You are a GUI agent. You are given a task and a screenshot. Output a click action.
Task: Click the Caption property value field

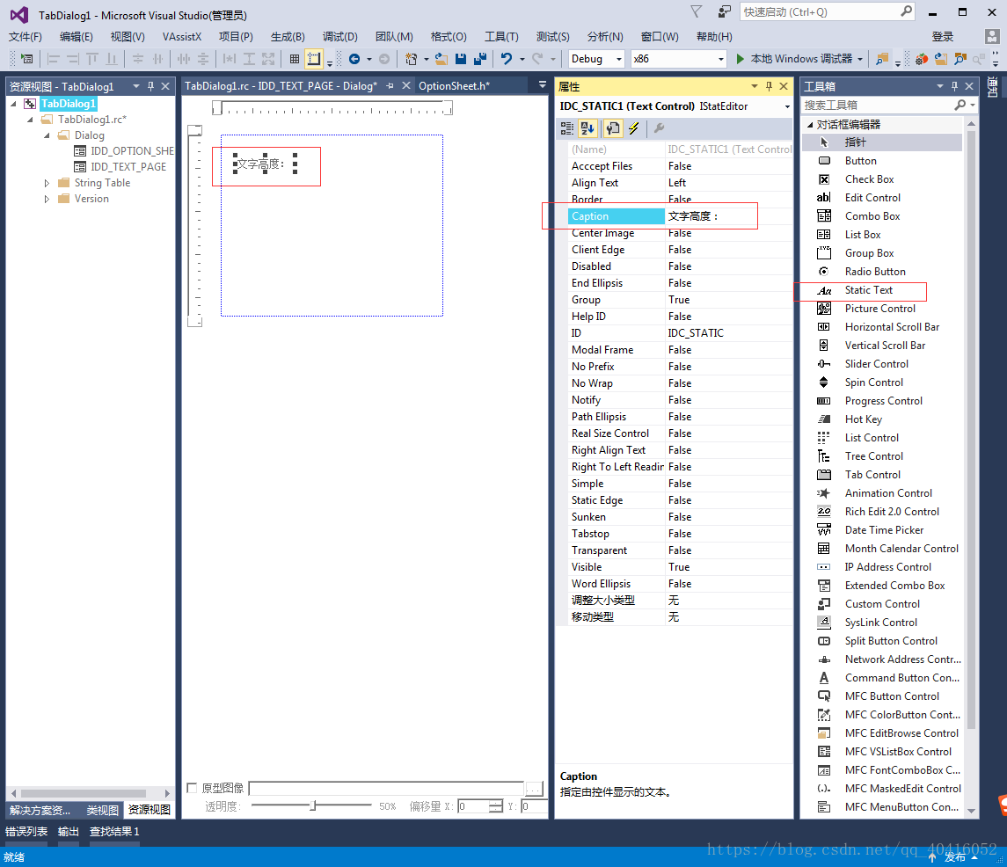pyautogui.click(x=728, y=216)
